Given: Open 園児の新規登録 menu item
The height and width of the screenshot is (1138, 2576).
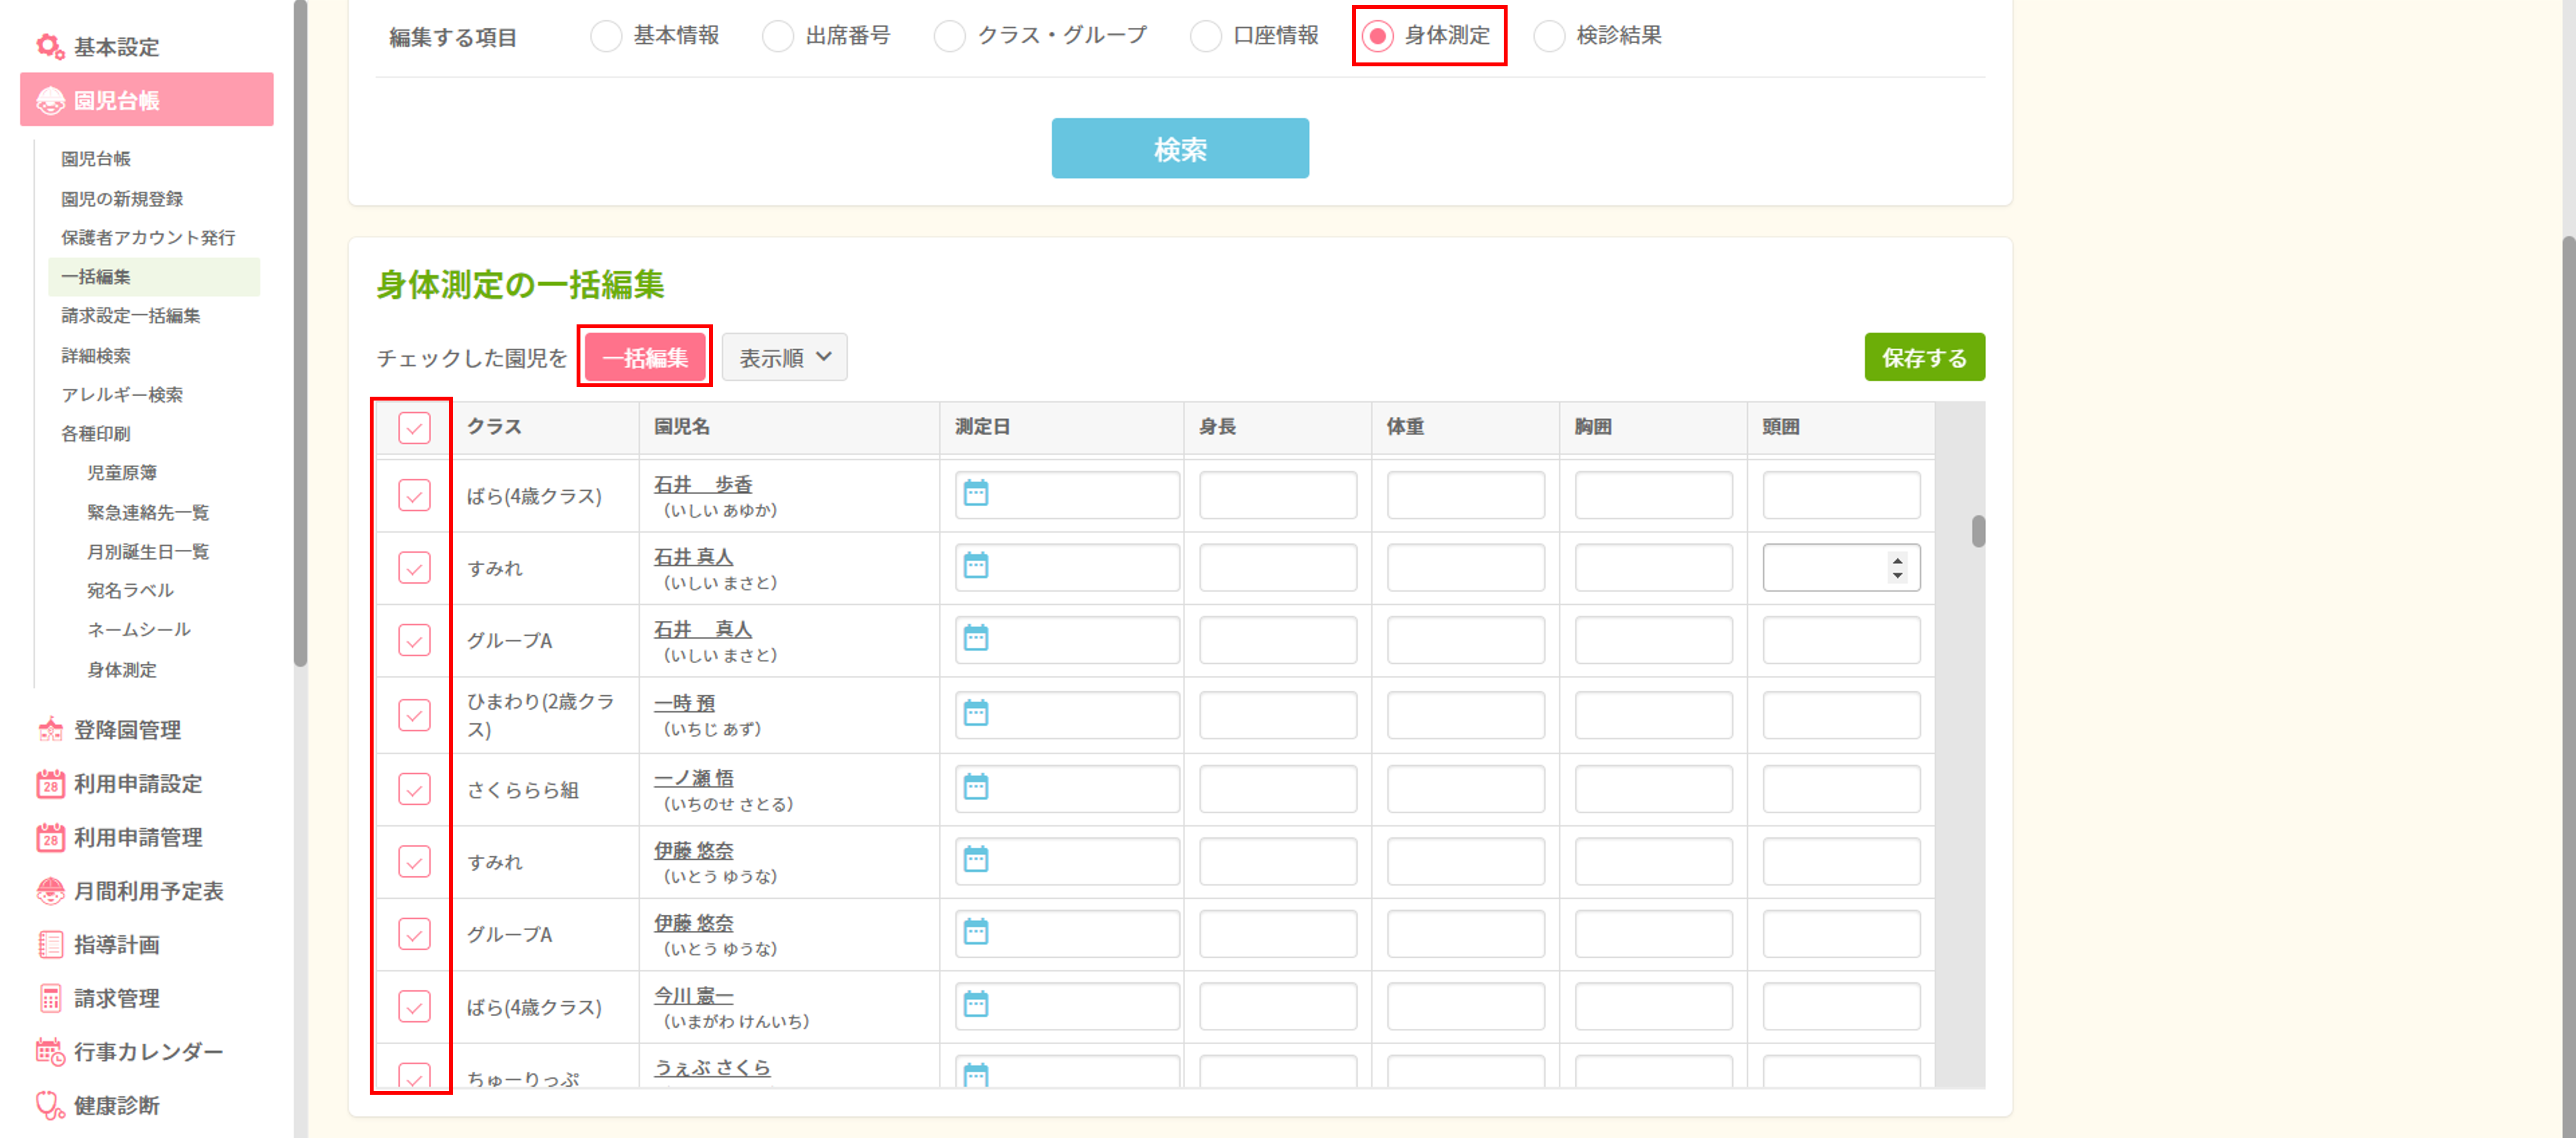Looking at the screenshot, I should [x=122, y=199].
